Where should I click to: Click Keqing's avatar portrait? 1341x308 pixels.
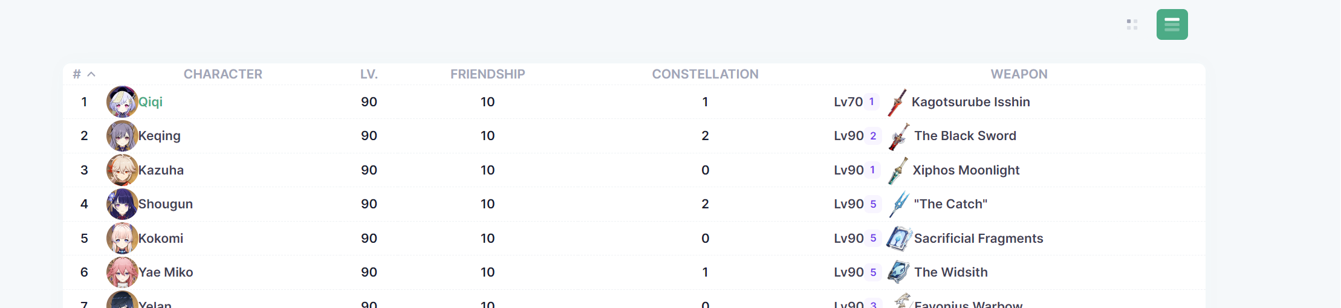tap(122, 136)
